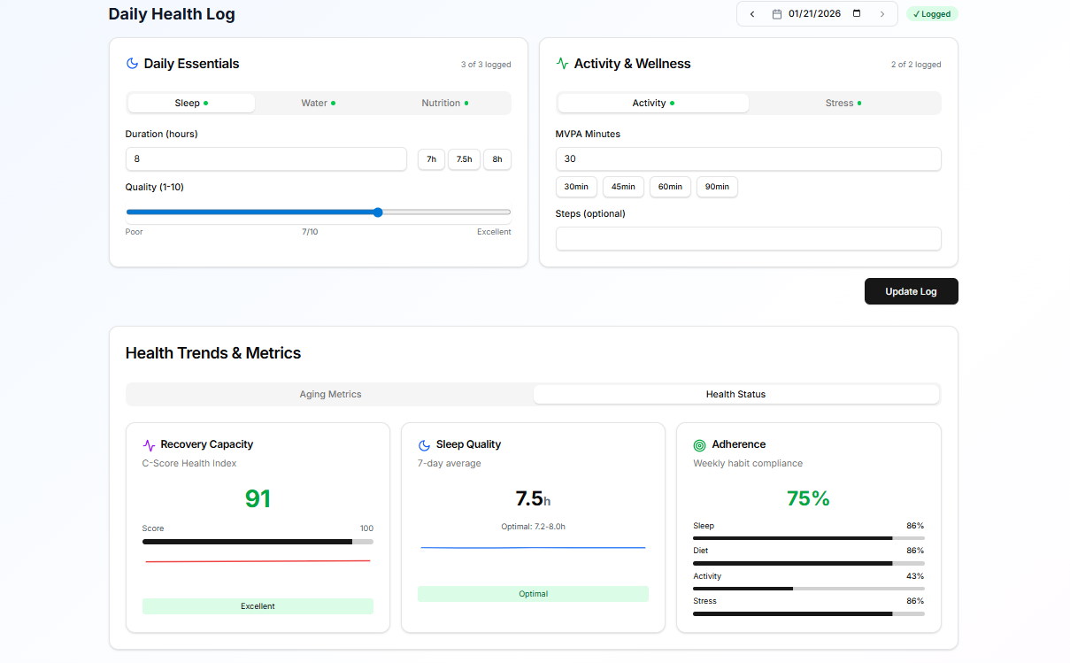Go to previous day with left chevron
Screen dimensions: 1070x663
point(752,14)
